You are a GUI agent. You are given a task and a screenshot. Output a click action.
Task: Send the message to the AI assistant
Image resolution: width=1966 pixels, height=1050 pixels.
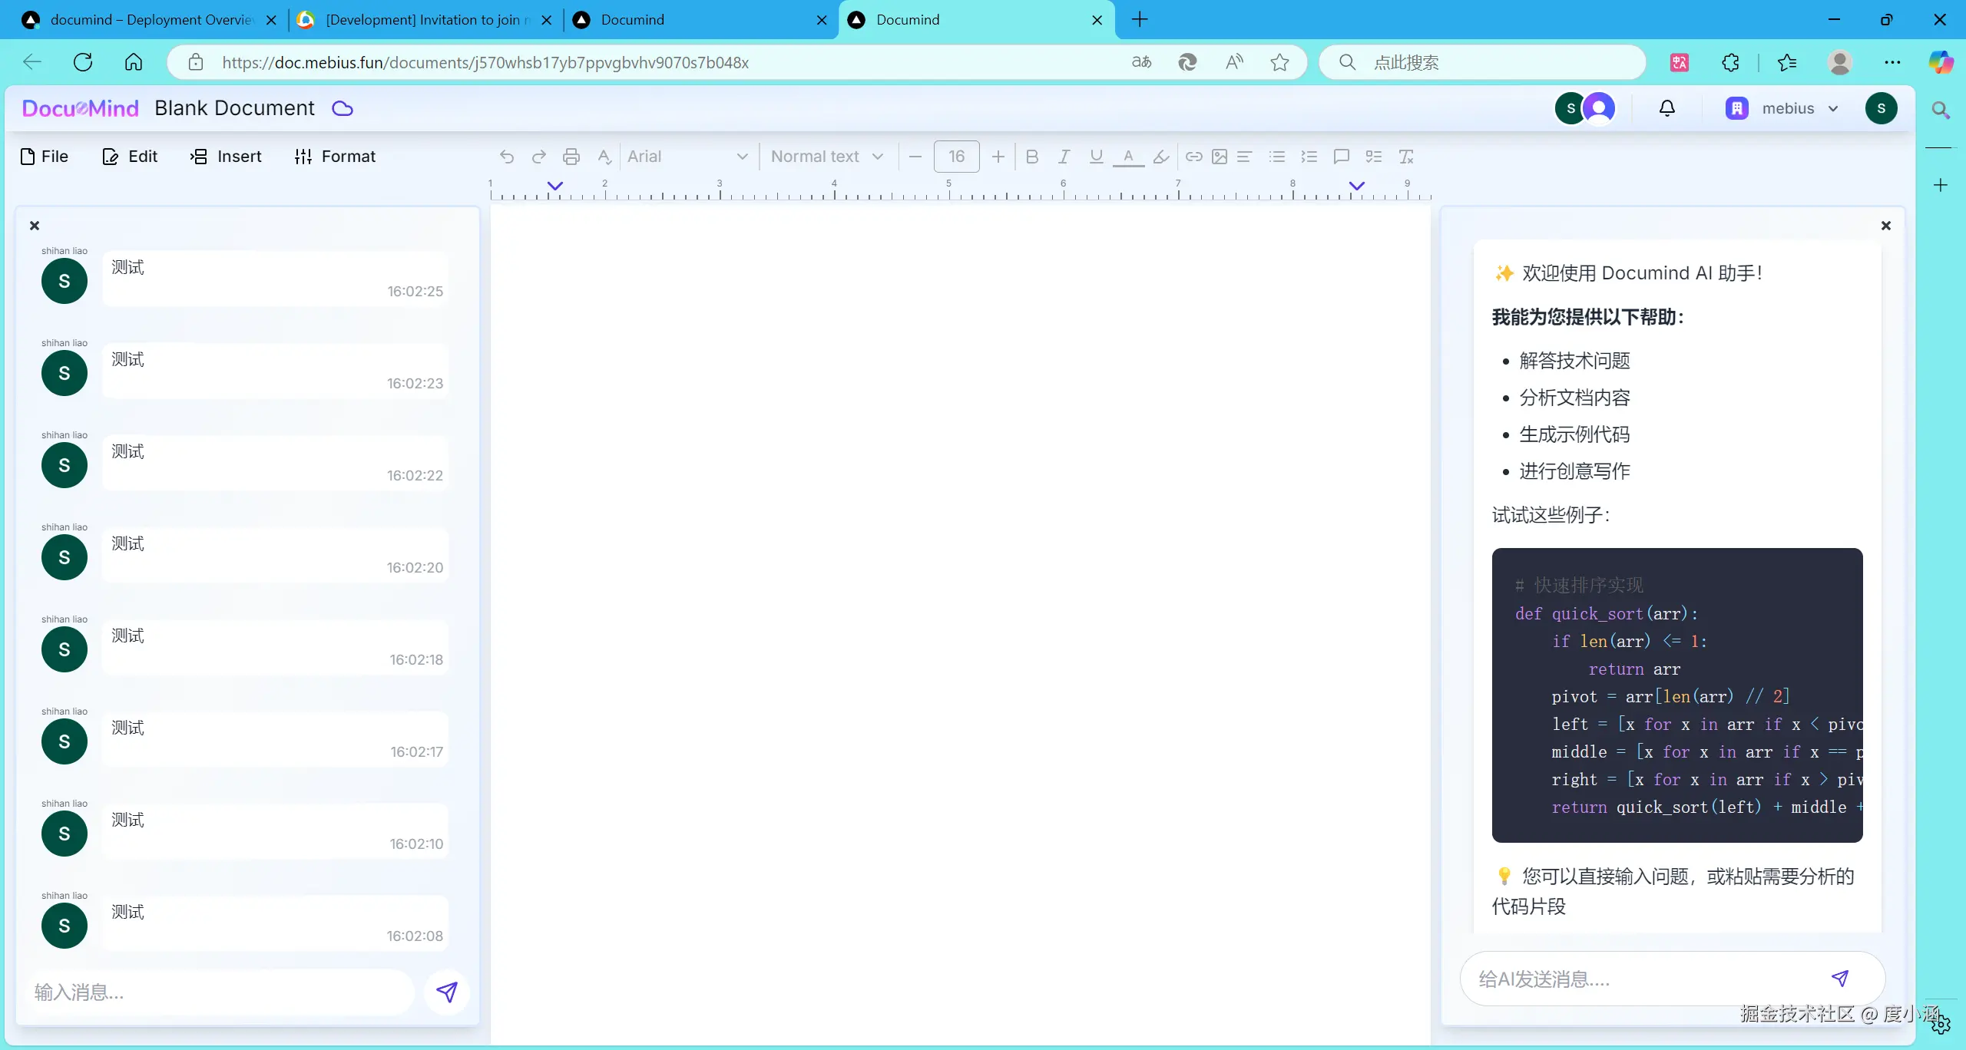tap(1840, 978)
